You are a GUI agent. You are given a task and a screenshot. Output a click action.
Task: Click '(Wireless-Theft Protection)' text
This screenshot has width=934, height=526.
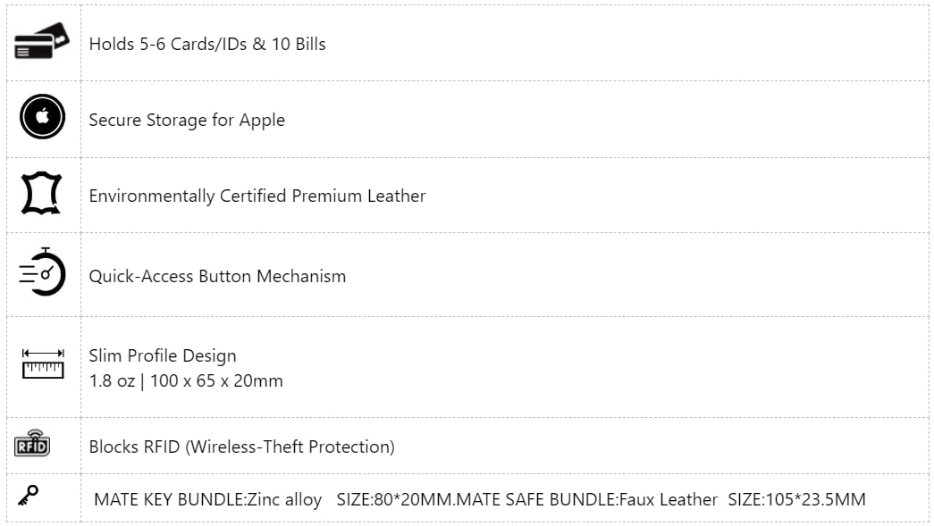(x=290, y=447)
